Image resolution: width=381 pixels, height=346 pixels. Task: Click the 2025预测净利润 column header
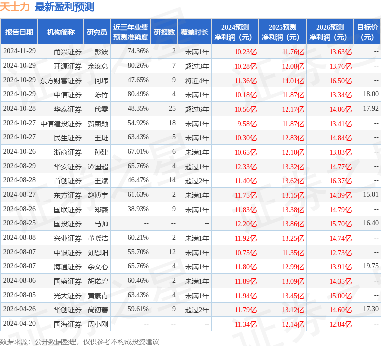(283, 32)
